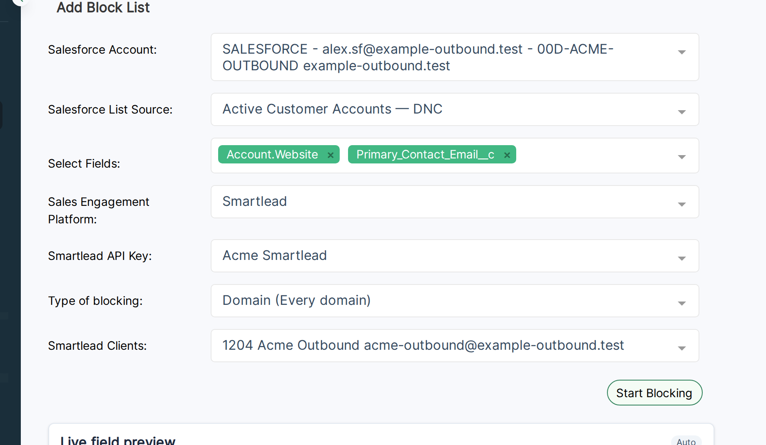Expand the Smartlead API Key dropdown
Viewport: 766px width, 445px height.
455,256
